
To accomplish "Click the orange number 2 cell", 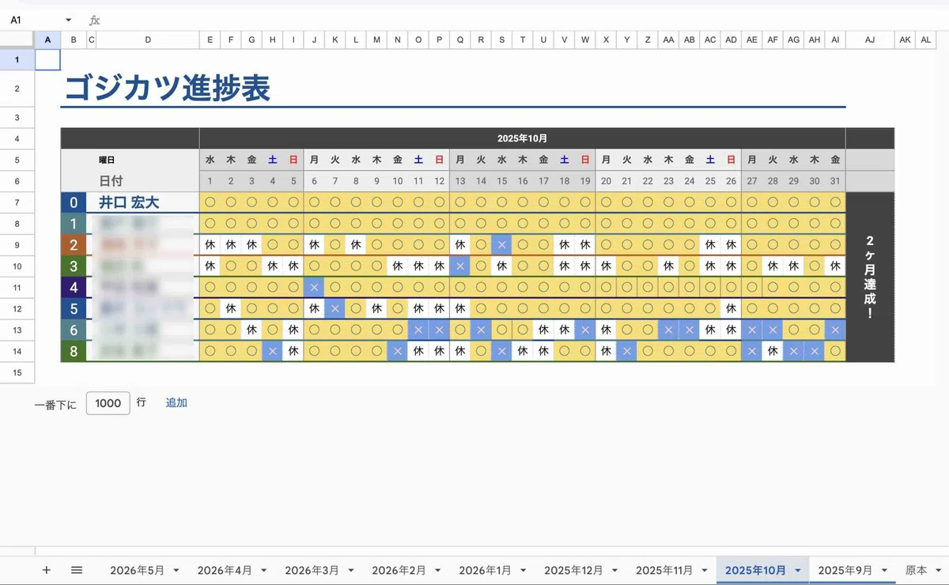I will coord(74,245).
